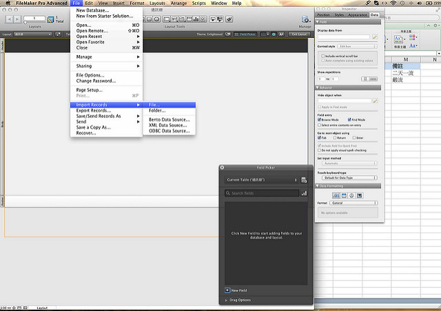Click the Field tool icon in Layout Tools

coord(213,19)
